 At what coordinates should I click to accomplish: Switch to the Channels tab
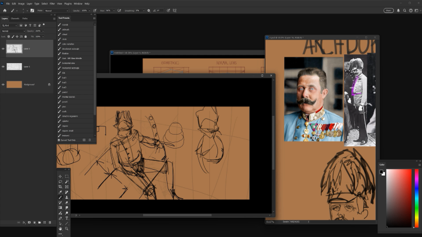point(15,19)
